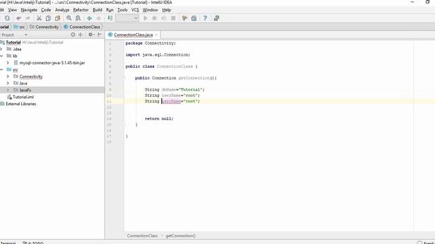Collapse the lib folder arrow
This screenshot has width=435, height=244.
[1, 56]
